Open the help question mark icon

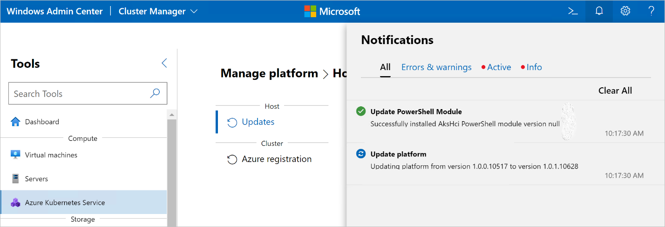651,11
